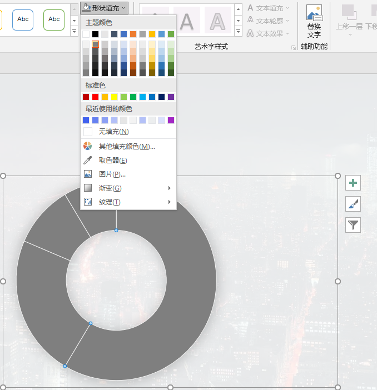This screenshot has width=377, height=390.
Task: Click shape styles gallery down arrow
Action: point(74,21)
